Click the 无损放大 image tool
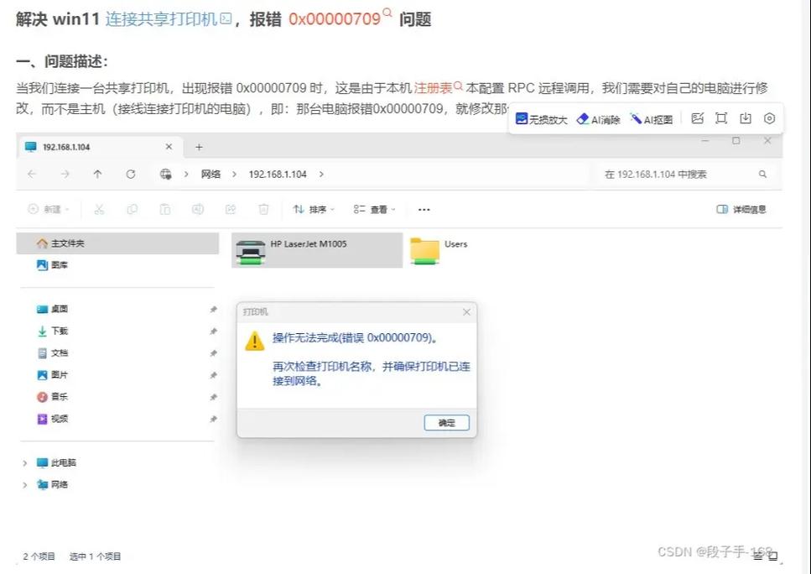This screenshot has height=574, width=811. coord(542,119)
